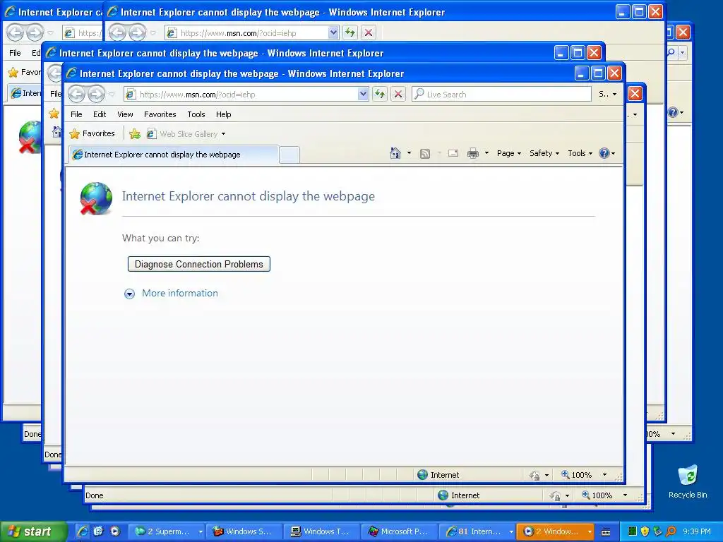Click 100% zoom in bottom background window status bar
723x542 pixels.
coord(597,495)
